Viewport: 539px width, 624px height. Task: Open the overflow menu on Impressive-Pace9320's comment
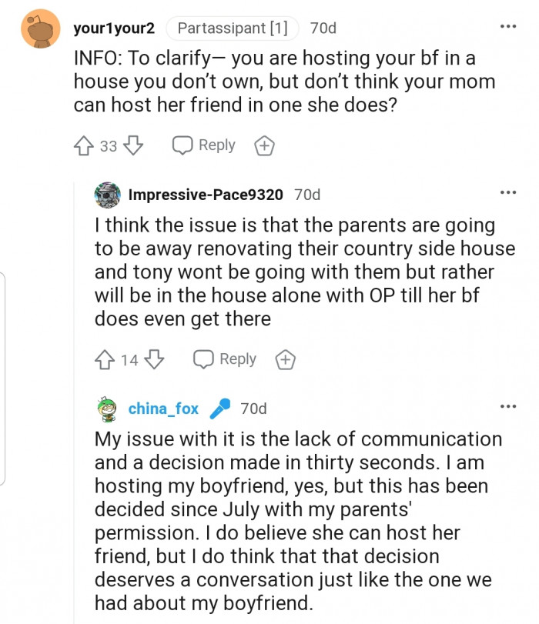click(508, 192)
